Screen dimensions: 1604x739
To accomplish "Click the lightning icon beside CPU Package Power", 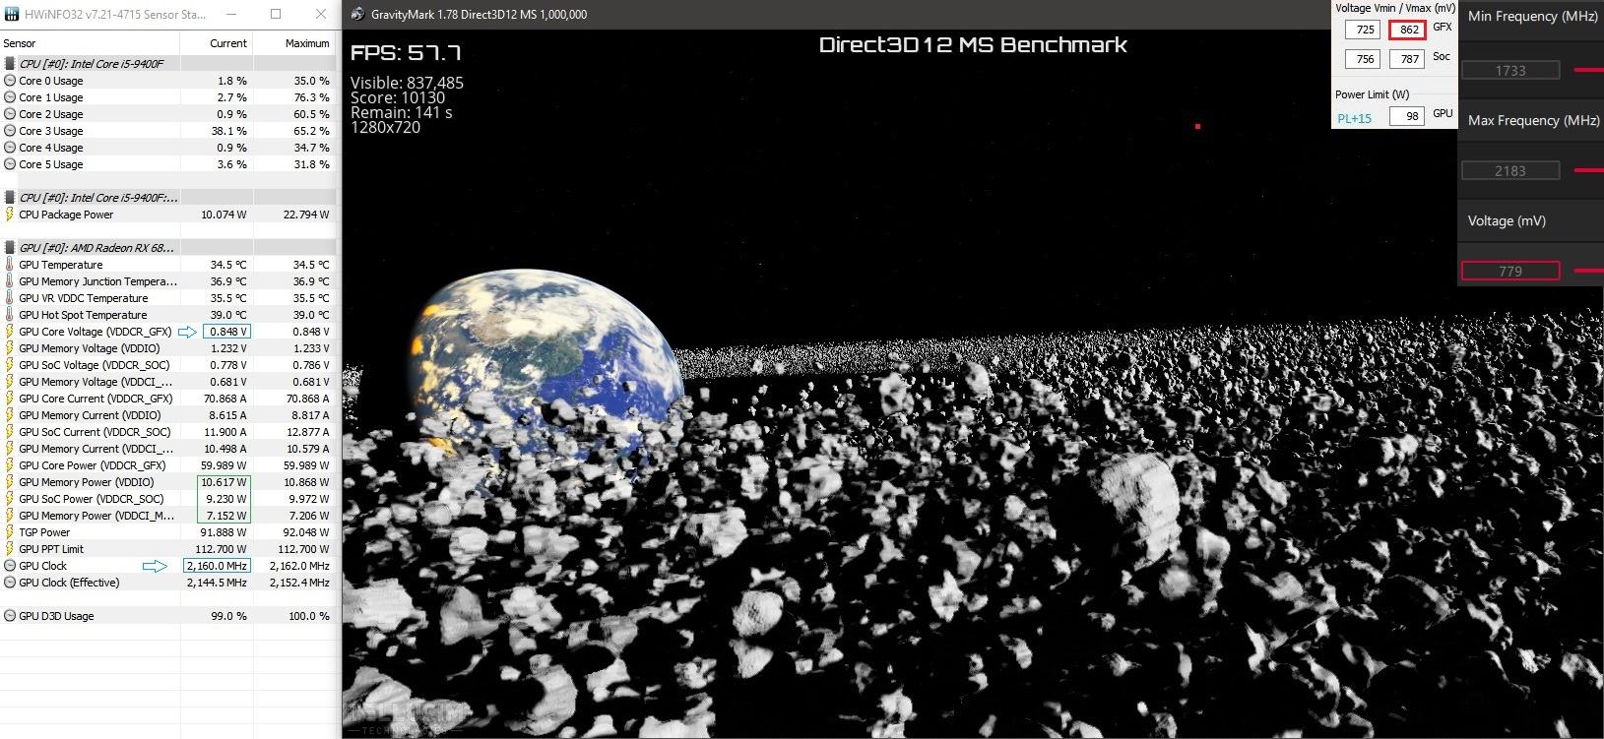I will click(10, 215).
